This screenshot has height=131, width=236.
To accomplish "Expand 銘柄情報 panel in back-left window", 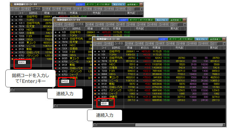I will (132, 4).
